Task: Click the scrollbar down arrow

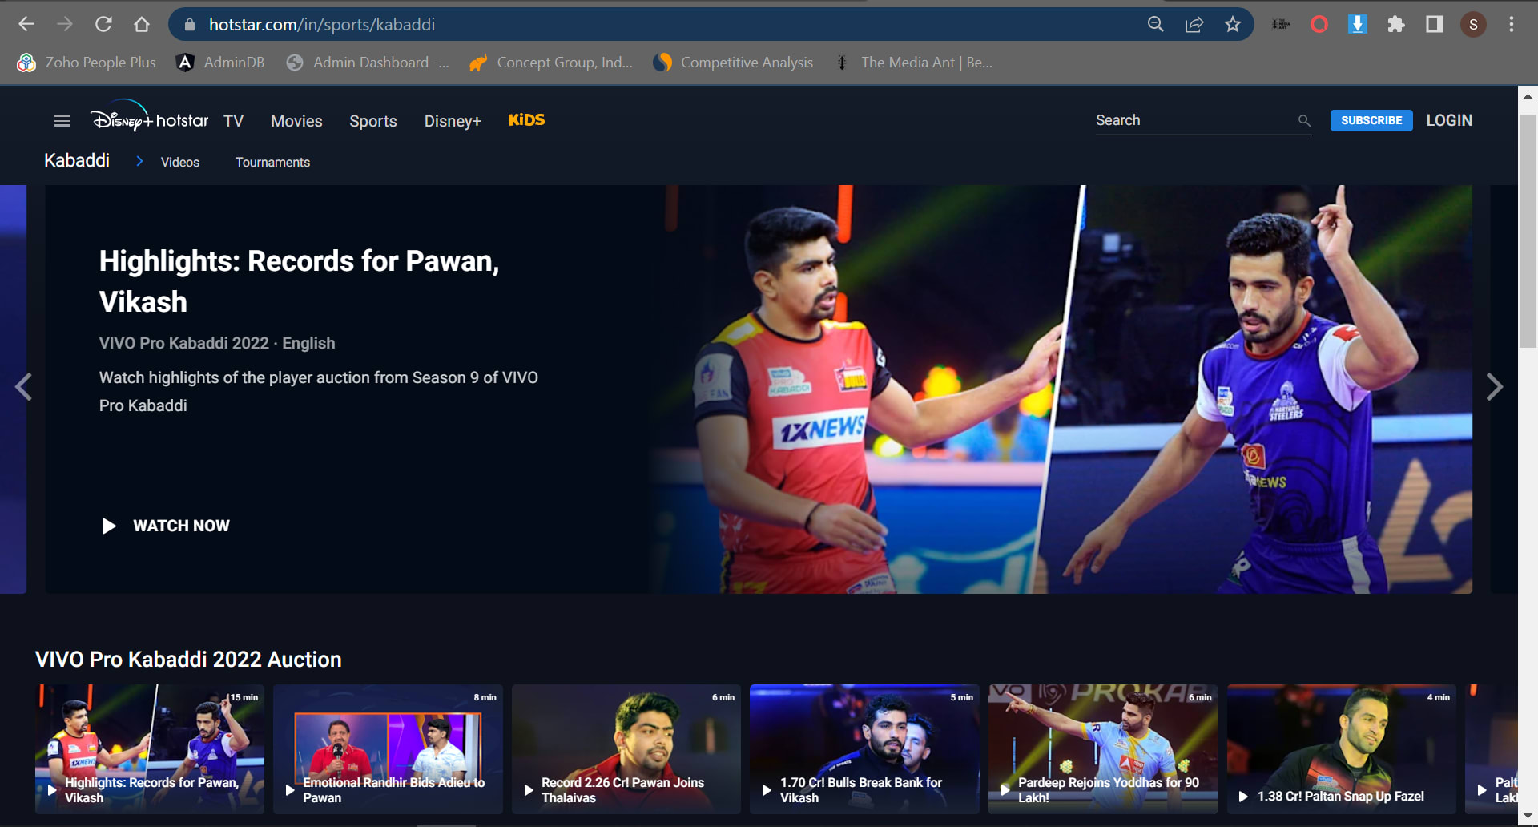Action: (1528, 817)
